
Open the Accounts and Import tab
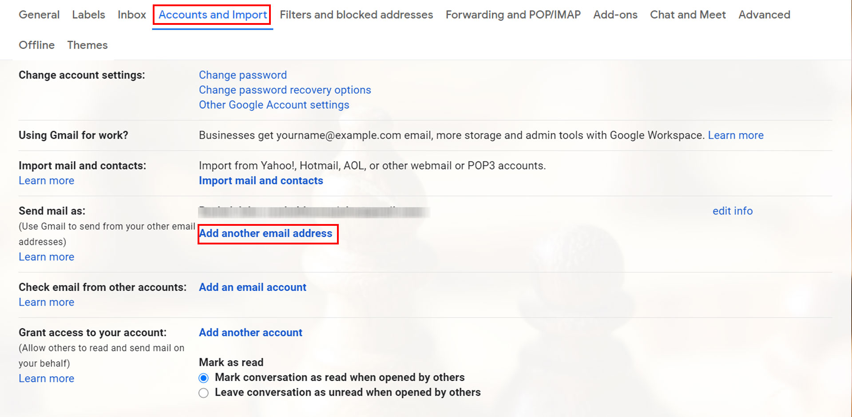(212, 15)
